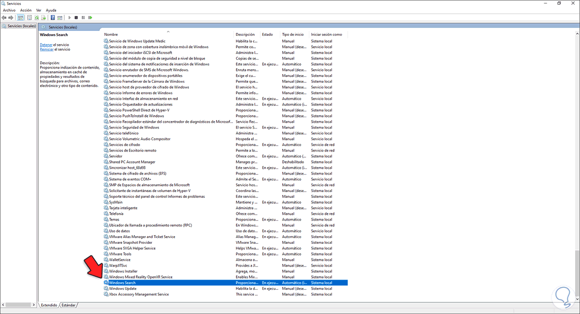Select the Servicios de Escritorio remoto row
This screenshot has width=580, height=314.
225,150
